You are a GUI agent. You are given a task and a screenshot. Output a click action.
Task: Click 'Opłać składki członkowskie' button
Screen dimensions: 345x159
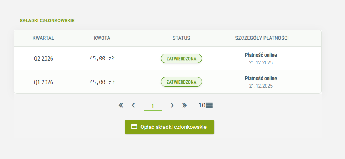pyautogui.click(x=169, y=127)
